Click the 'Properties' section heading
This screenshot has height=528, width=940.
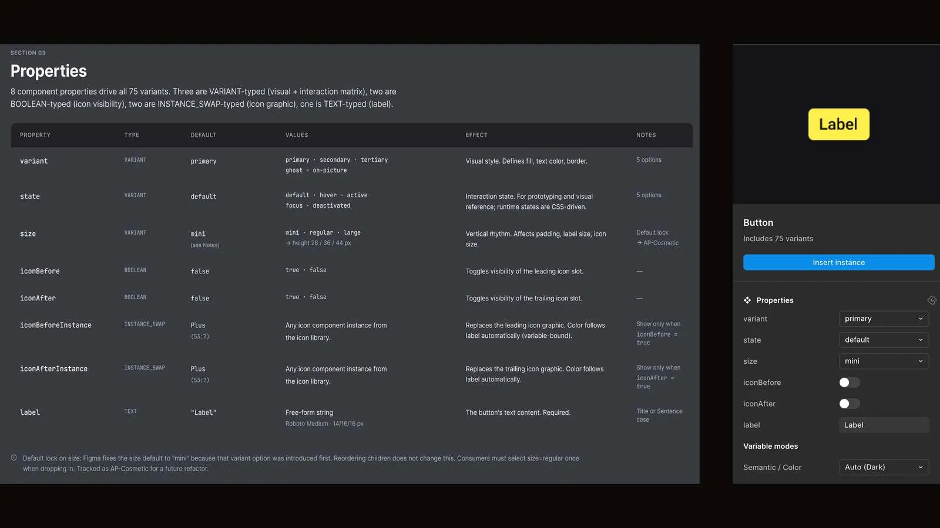click(x=49, y=71)
